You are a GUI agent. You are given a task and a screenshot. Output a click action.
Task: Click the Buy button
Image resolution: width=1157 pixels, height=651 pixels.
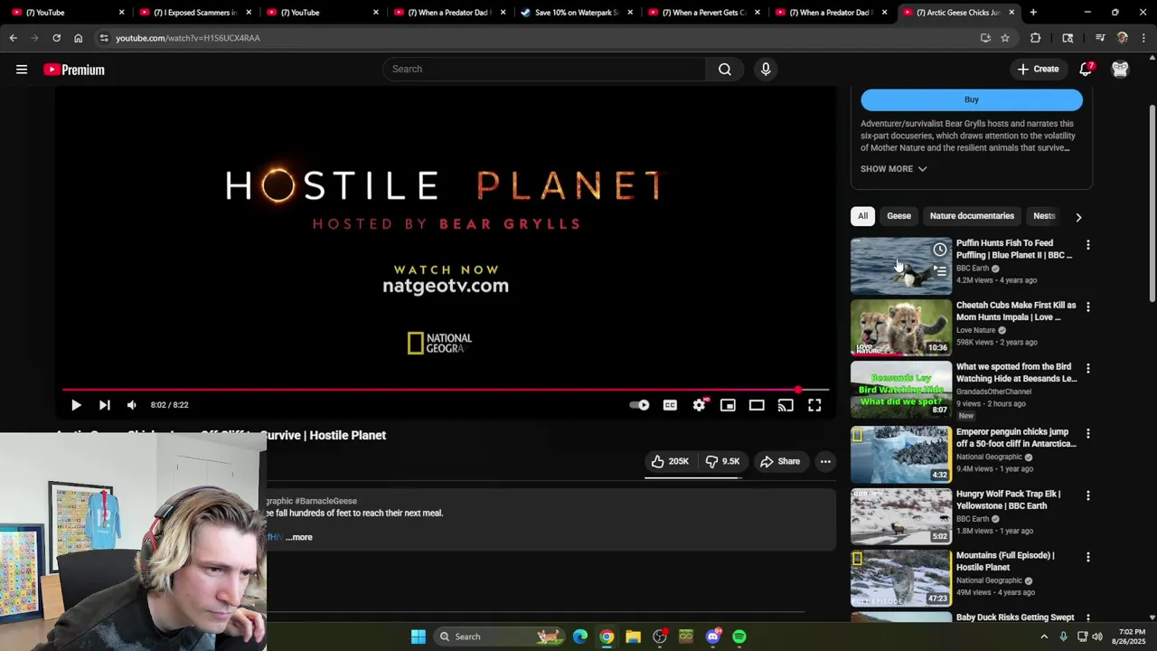click(971, 99)
